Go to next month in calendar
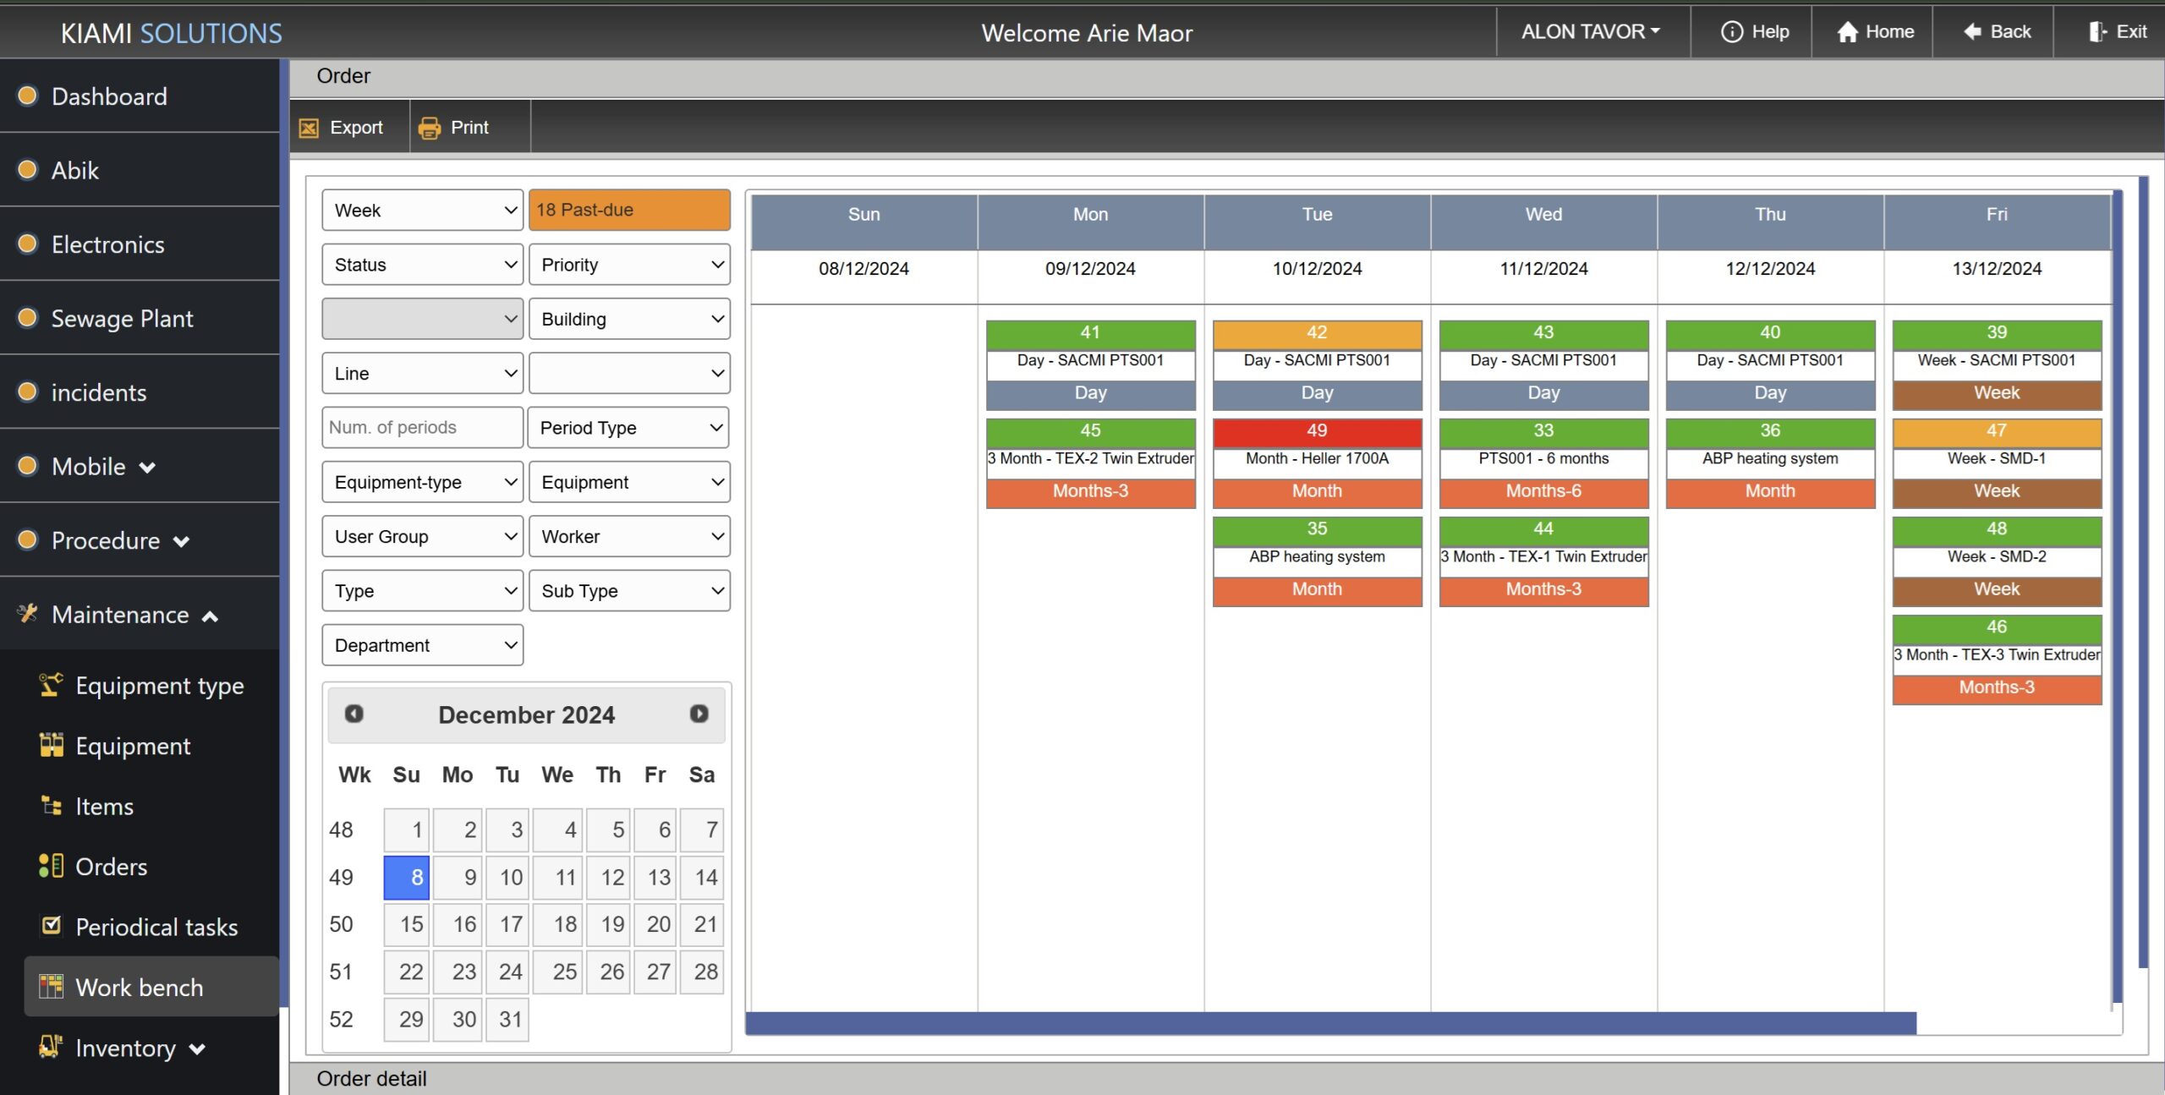Screen dimensions: 2165x1095 (x=699, y=714)
